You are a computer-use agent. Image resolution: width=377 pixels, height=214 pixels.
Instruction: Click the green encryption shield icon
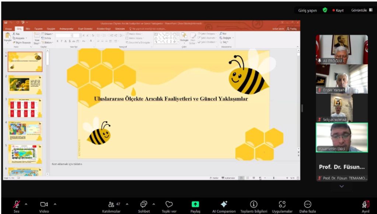tap(325, 10)
